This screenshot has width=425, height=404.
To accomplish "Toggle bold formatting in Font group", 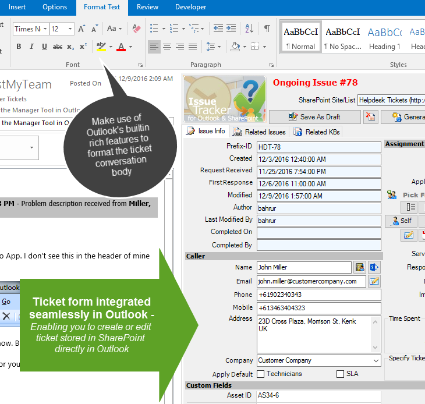I will pyautogui.click(x=17, y=47).
